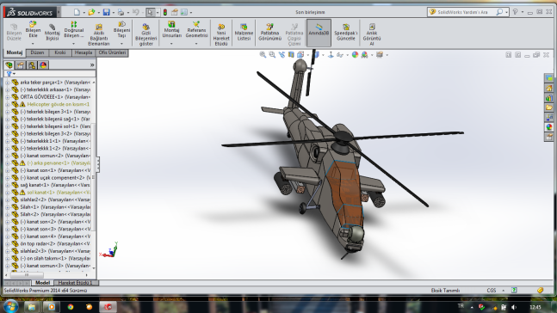
Task: Expand the arka teker parça<1> tree node
Action: pos(7,83)
